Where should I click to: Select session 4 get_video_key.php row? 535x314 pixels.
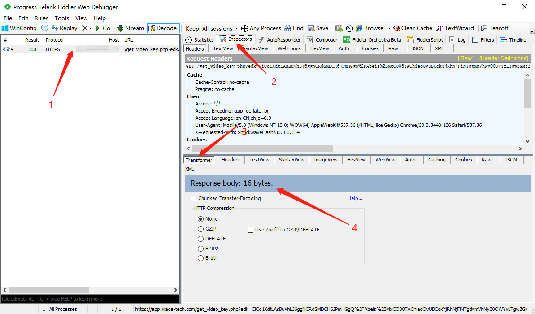pyautogui.click(x=90, y=49)
